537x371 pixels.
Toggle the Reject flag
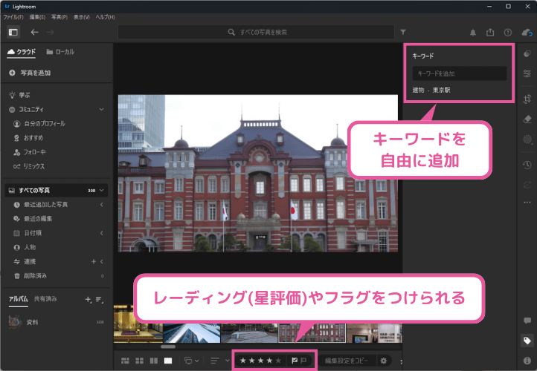coord(304,361)
